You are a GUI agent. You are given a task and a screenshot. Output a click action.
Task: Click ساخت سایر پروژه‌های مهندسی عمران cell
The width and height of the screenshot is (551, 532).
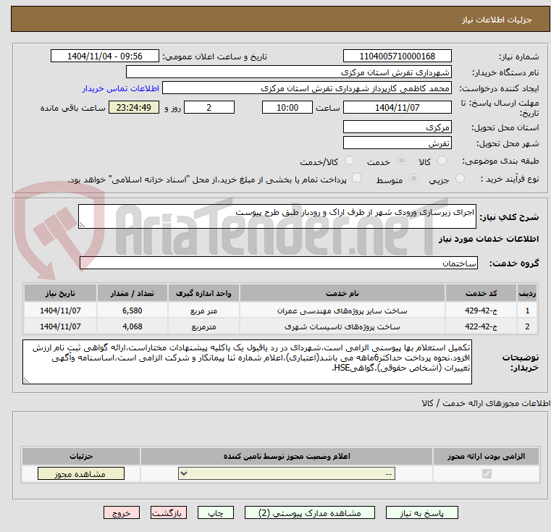342,311
